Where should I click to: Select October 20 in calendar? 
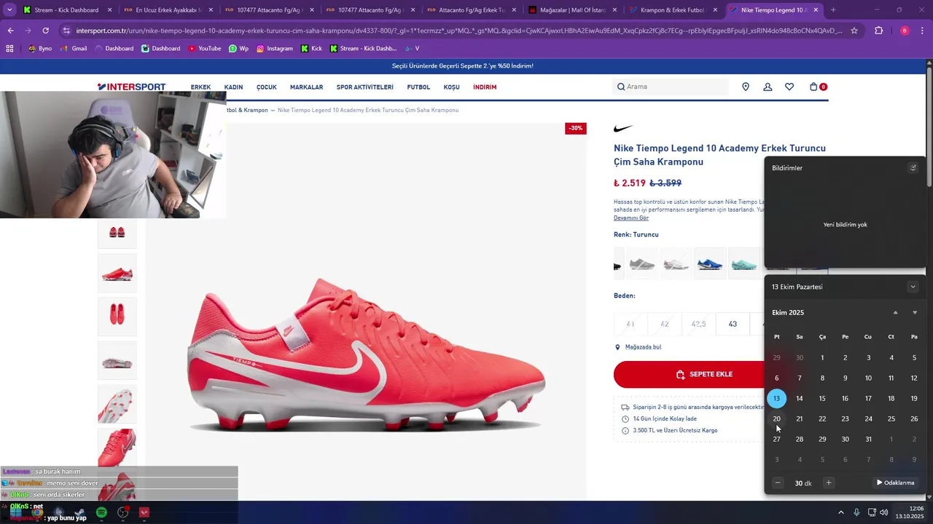pos(776,418)
